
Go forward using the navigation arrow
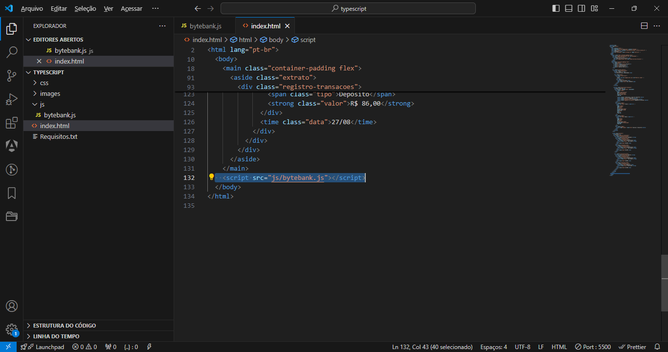click(210, 8)
